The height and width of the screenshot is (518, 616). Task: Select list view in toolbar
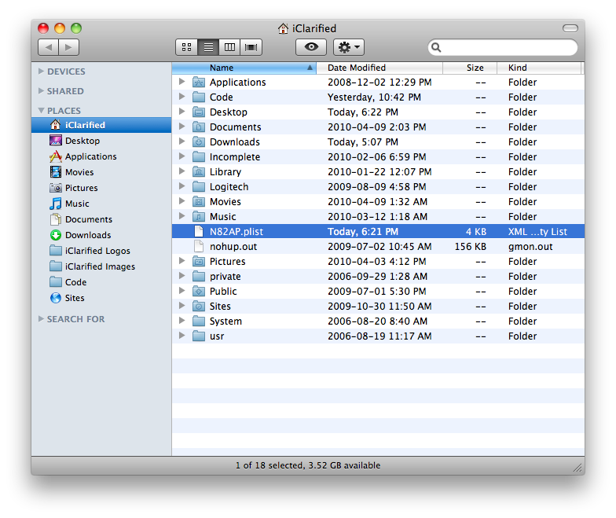tap(208, 47)
